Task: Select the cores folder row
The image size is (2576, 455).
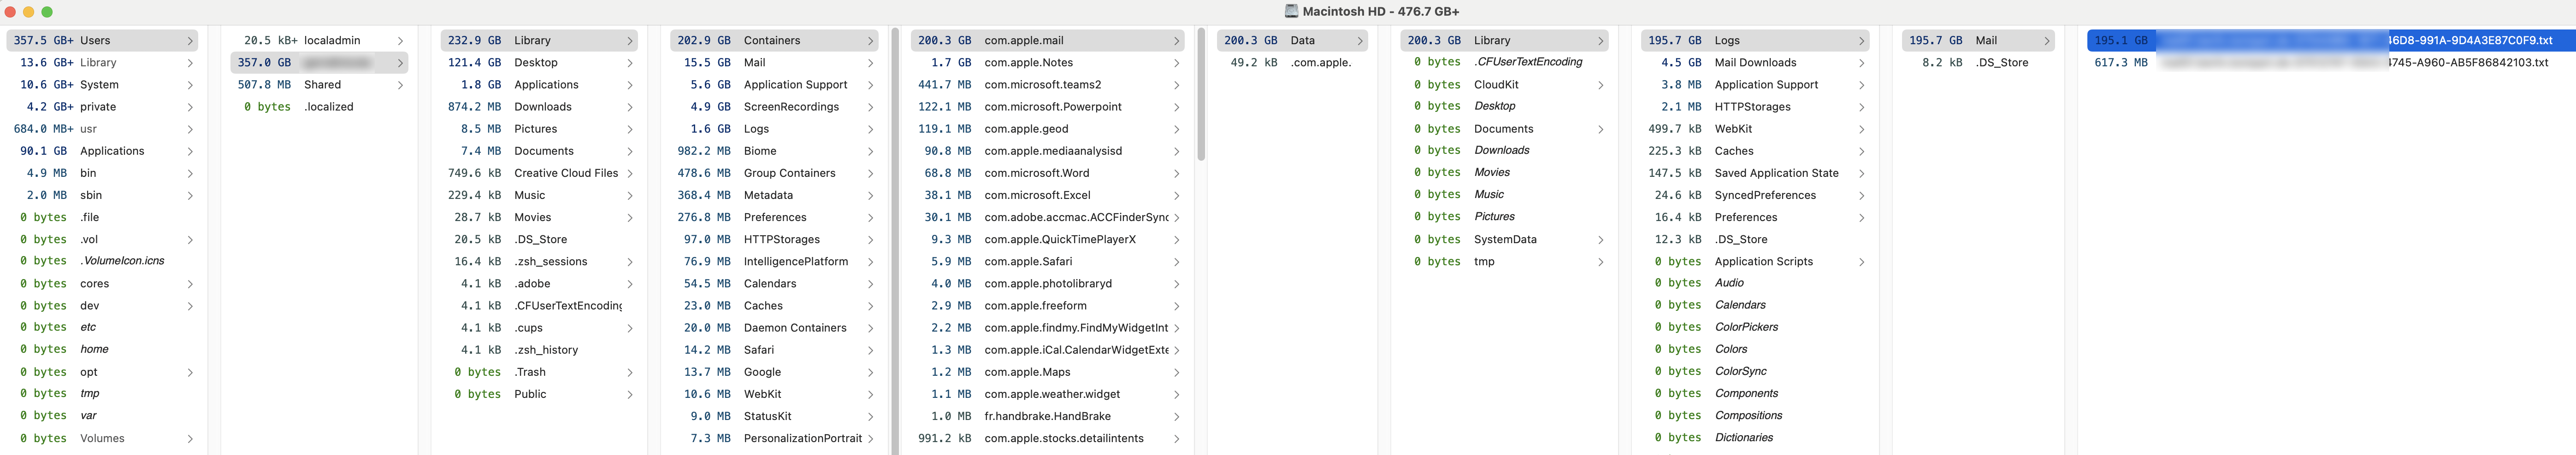Action: pyautogui.click(x=102, y=284)
